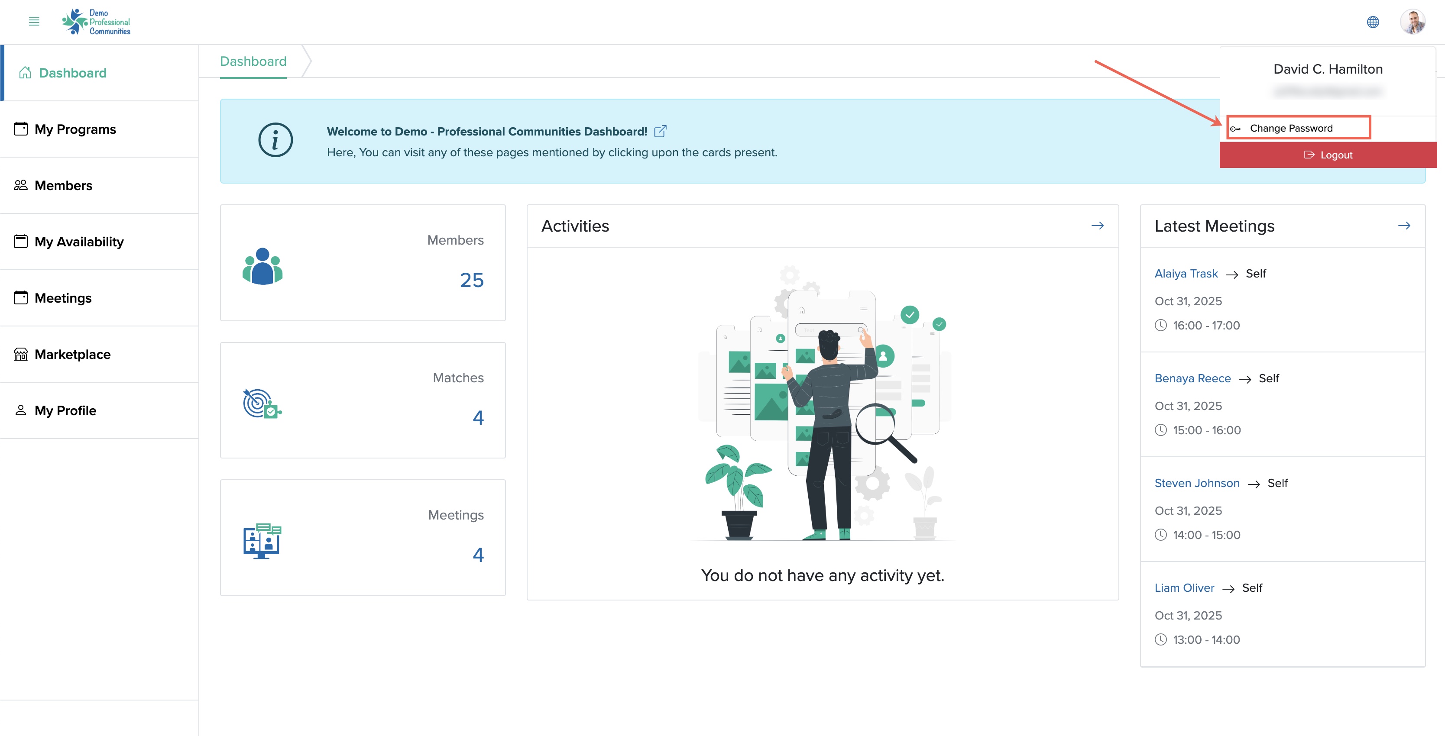Screen dimensions: 1445x736
Task: Click the Meetings video-call icon on card
Action: coord(262,541)
